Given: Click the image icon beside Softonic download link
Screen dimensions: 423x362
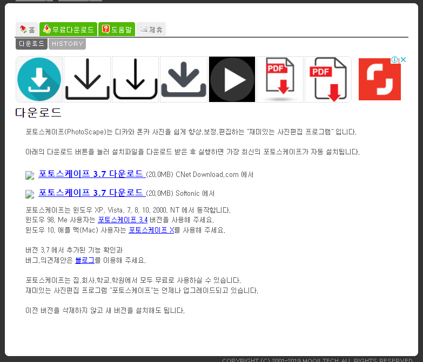Looking at the screenshot, I should (x=30, y=194).
